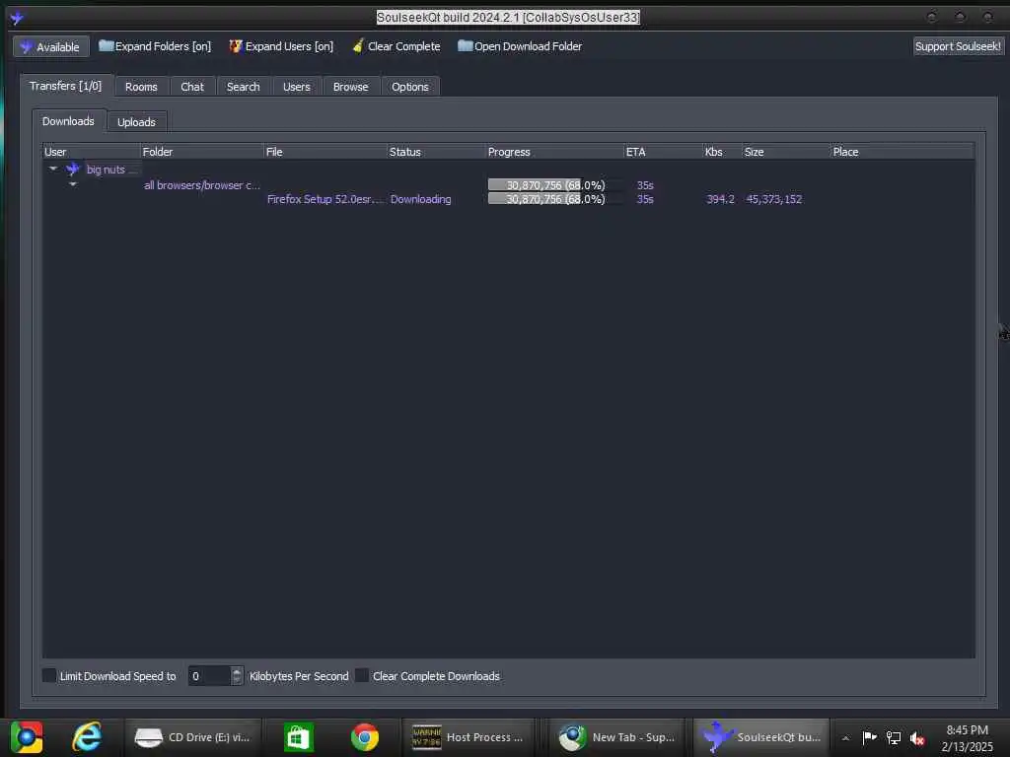Select the Transfers [1/0] tab
Image resolution: width=1010 pixels, height=757 pixels.
pyautogui.click(x=66, y=86)
